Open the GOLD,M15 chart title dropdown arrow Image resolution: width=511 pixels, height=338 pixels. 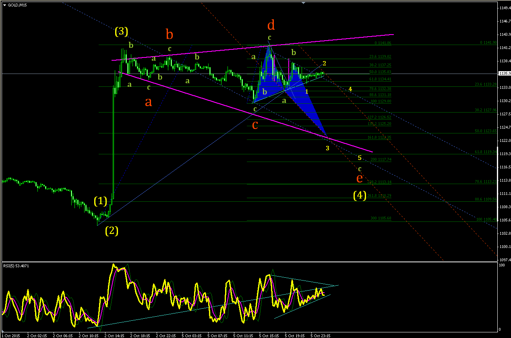[4, 4]
